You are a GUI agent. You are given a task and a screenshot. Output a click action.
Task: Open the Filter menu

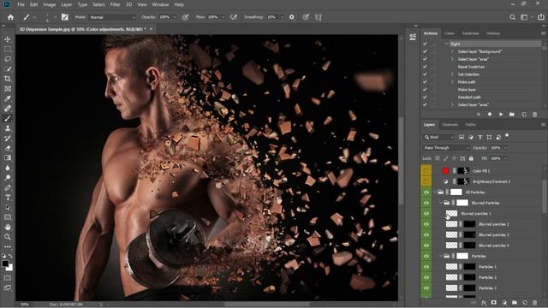tap(115, 4)
